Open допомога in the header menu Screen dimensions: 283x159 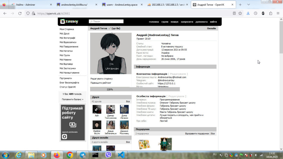click(201, 22)
